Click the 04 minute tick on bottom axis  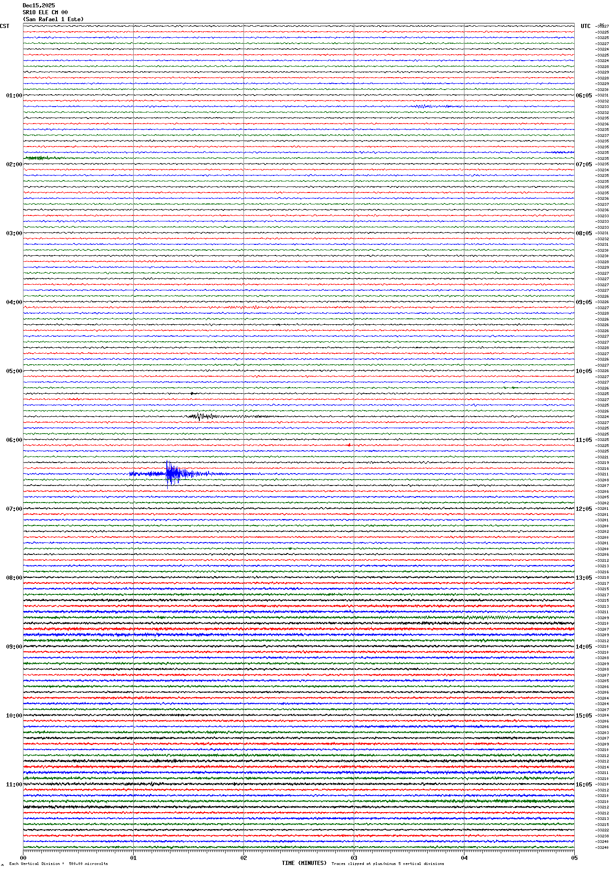pyautogui.click(x=464, y=858)
